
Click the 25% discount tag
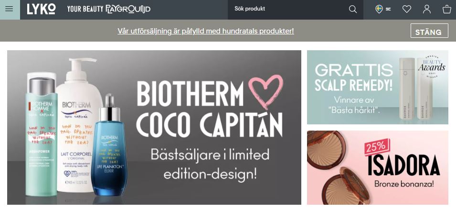click(x=377, y=147)
